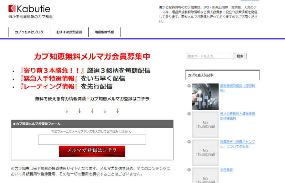Click the bullet arrow icon beside 日々公表銘柄
This screenshot has height=183, width=285.
coord(189,114)
